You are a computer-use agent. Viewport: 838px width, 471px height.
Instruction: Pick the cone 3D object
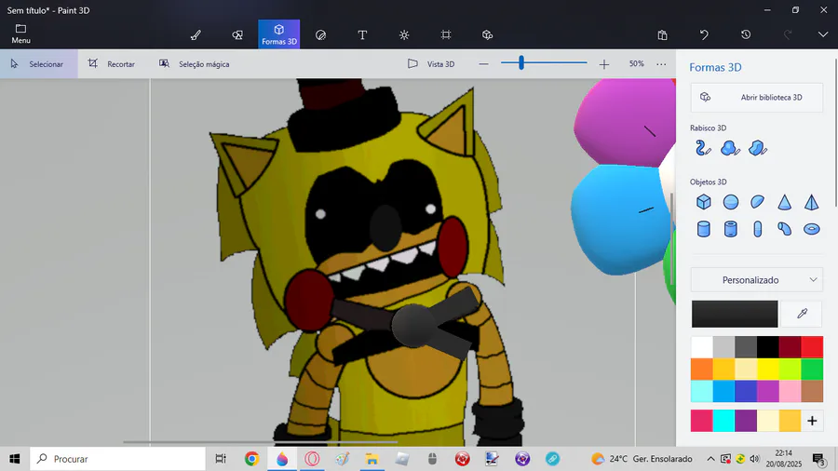click(785, 202)
